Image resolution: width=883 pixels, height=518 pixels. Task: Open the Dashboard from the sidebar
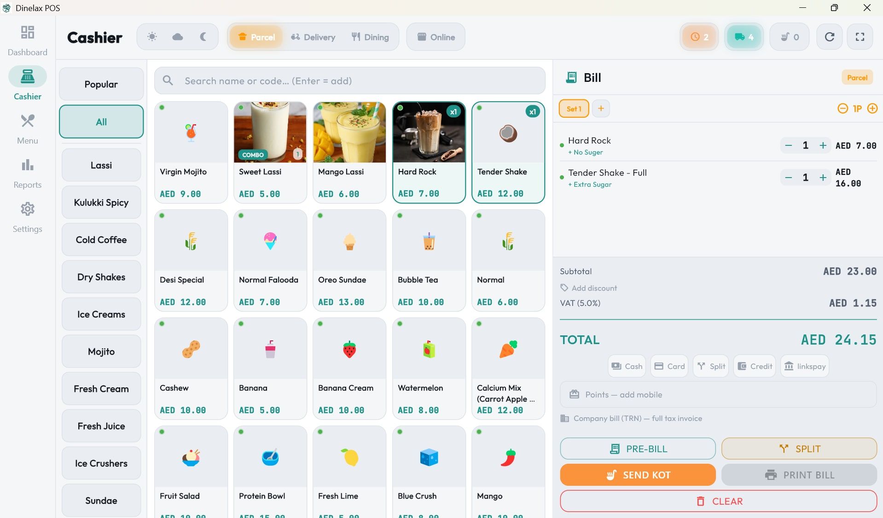pos(28,40)
